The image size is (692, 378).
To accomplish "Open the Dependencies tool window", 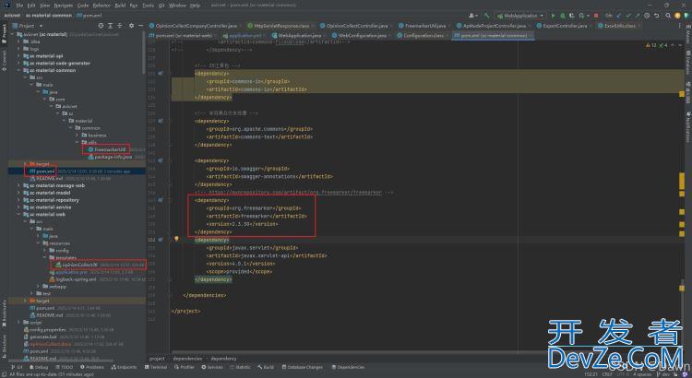I will click(x=348, y=367).
